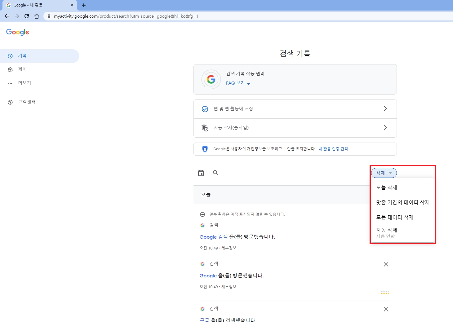The height and width of the screenshot is (322, 453).
Task: Click the address bar URL
Action: 126,16
